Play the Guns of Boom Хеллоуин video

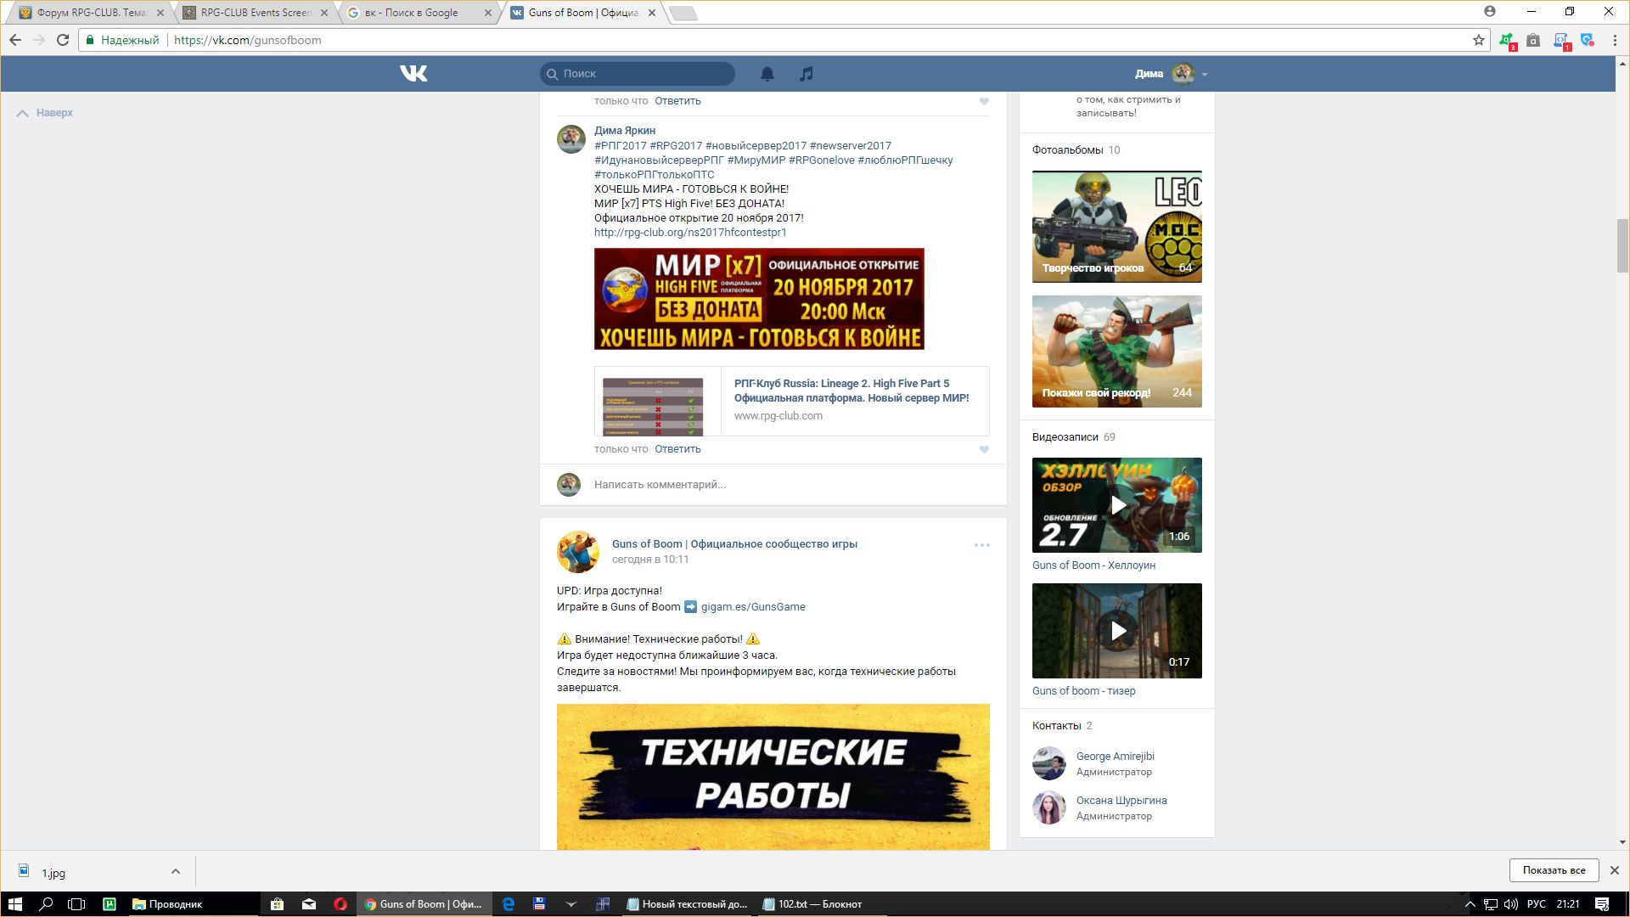click(1117, 506)
